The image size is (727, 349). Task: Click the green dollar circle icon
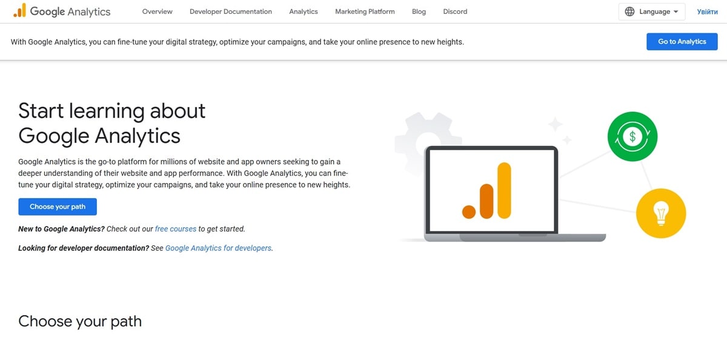632,136
